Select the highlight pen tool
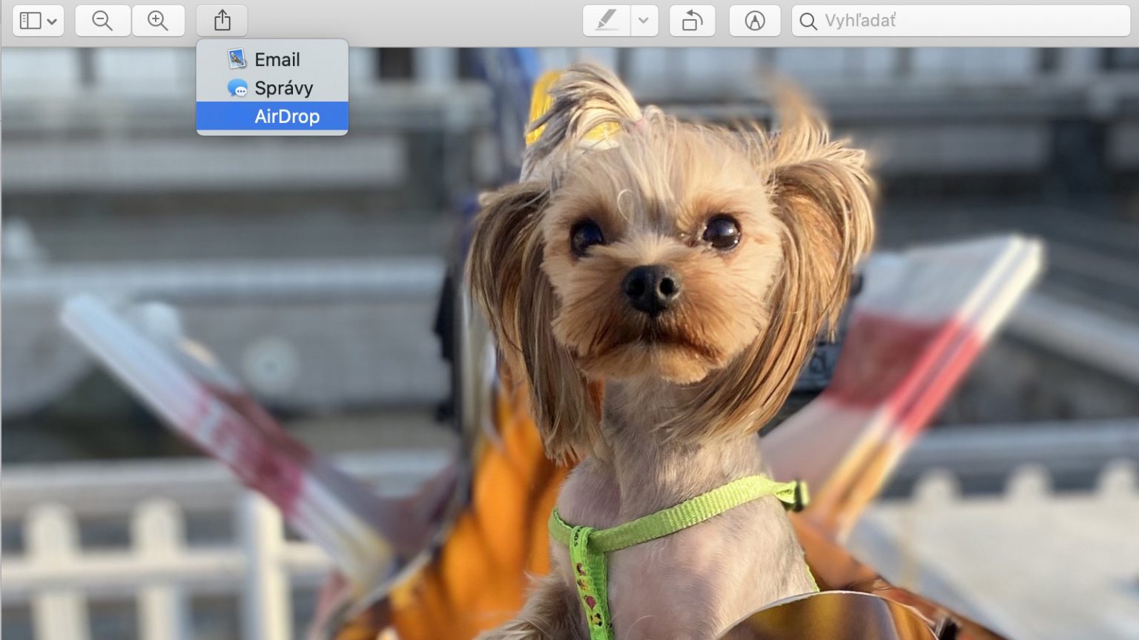 [607, 21]
